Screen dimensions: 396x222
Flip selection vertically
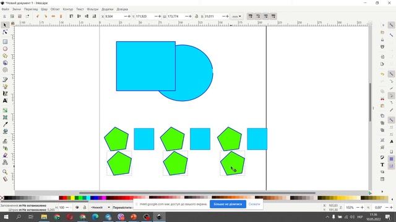point(61,16)
